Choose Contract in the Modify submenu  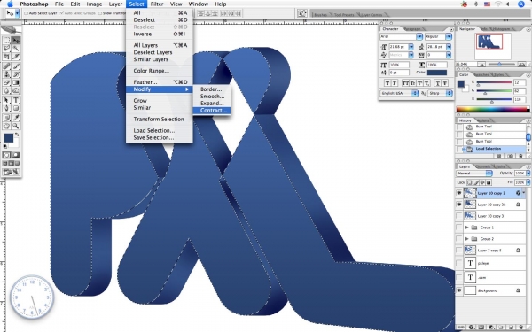point(212,111)
